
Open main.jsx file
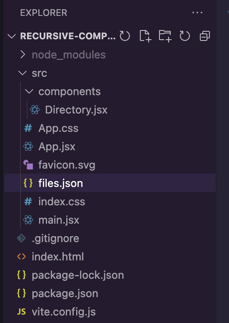pyautogui.click(x=110, y=220)
